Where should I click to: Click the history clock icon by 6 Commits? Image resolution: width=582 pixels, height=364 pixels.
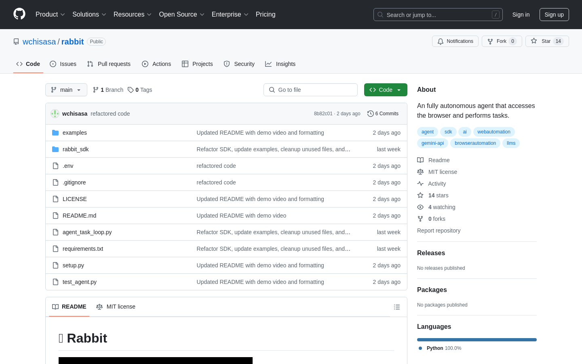[x=370, y=114]
